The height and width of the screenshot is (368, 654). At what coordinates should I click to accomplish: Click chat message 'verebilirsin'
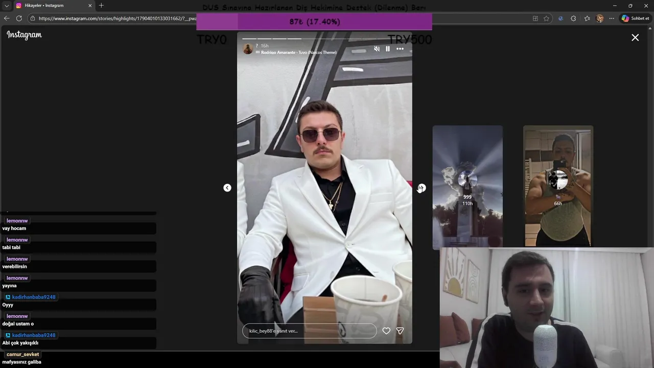pyautogui.click(x=15, y=266)
